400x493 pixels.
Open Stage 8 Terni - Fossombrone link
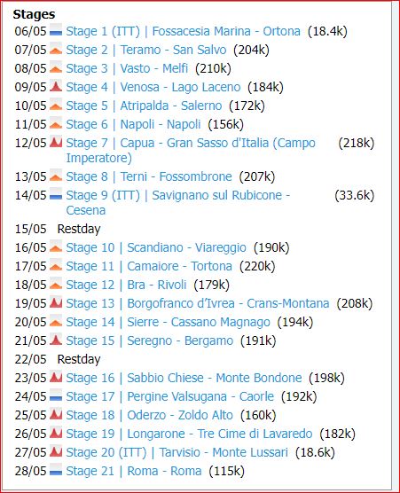pos(149,176)
